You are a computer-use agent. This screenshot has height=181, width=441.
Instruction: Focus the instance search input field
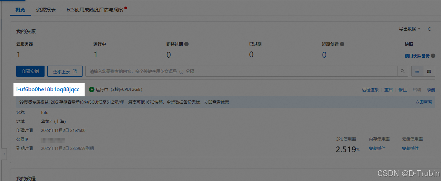pos(241,71)
